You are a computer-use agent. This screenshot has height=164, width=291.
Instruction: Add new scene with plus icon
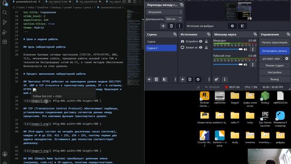(x=149, y=79)
